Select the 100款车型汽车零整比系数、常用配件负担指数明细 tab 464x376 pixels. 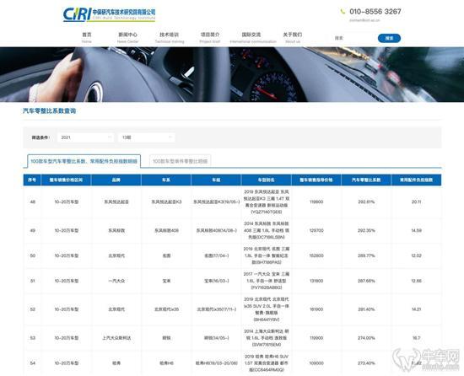coord(84,161)
